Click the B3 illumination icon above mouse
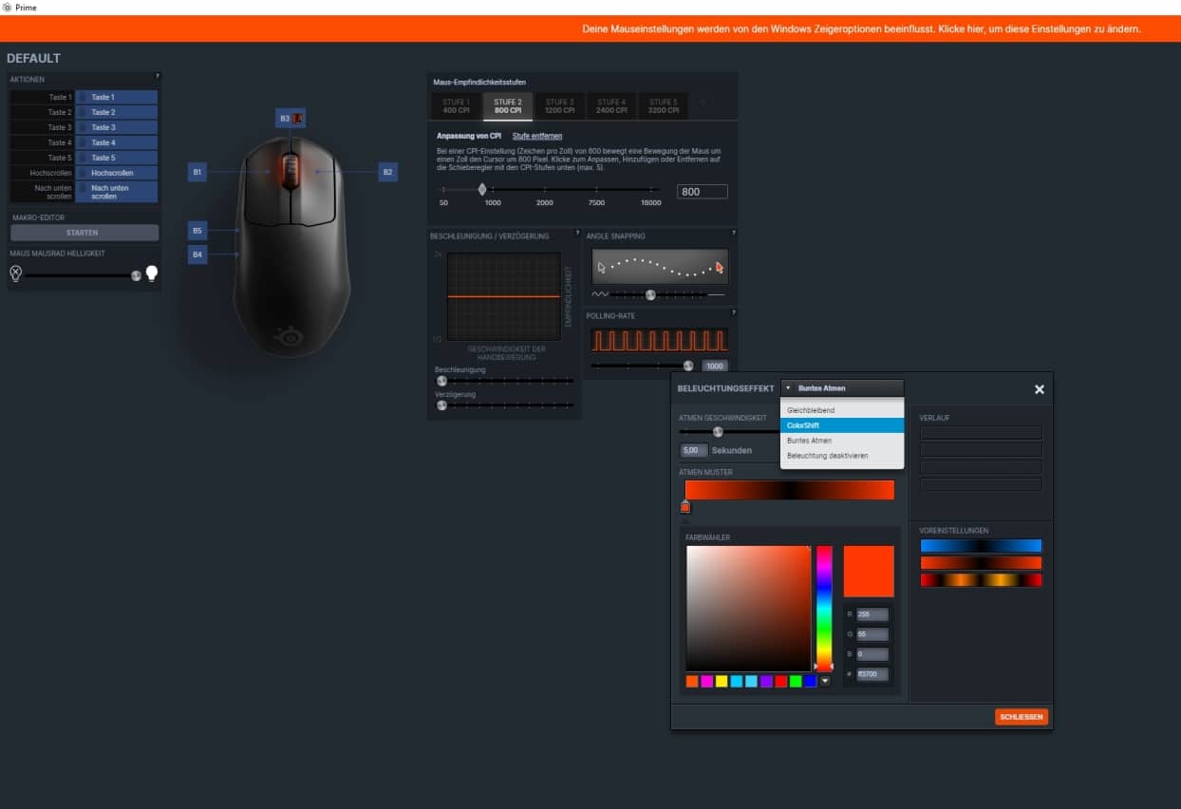 [x=299, y=119]
